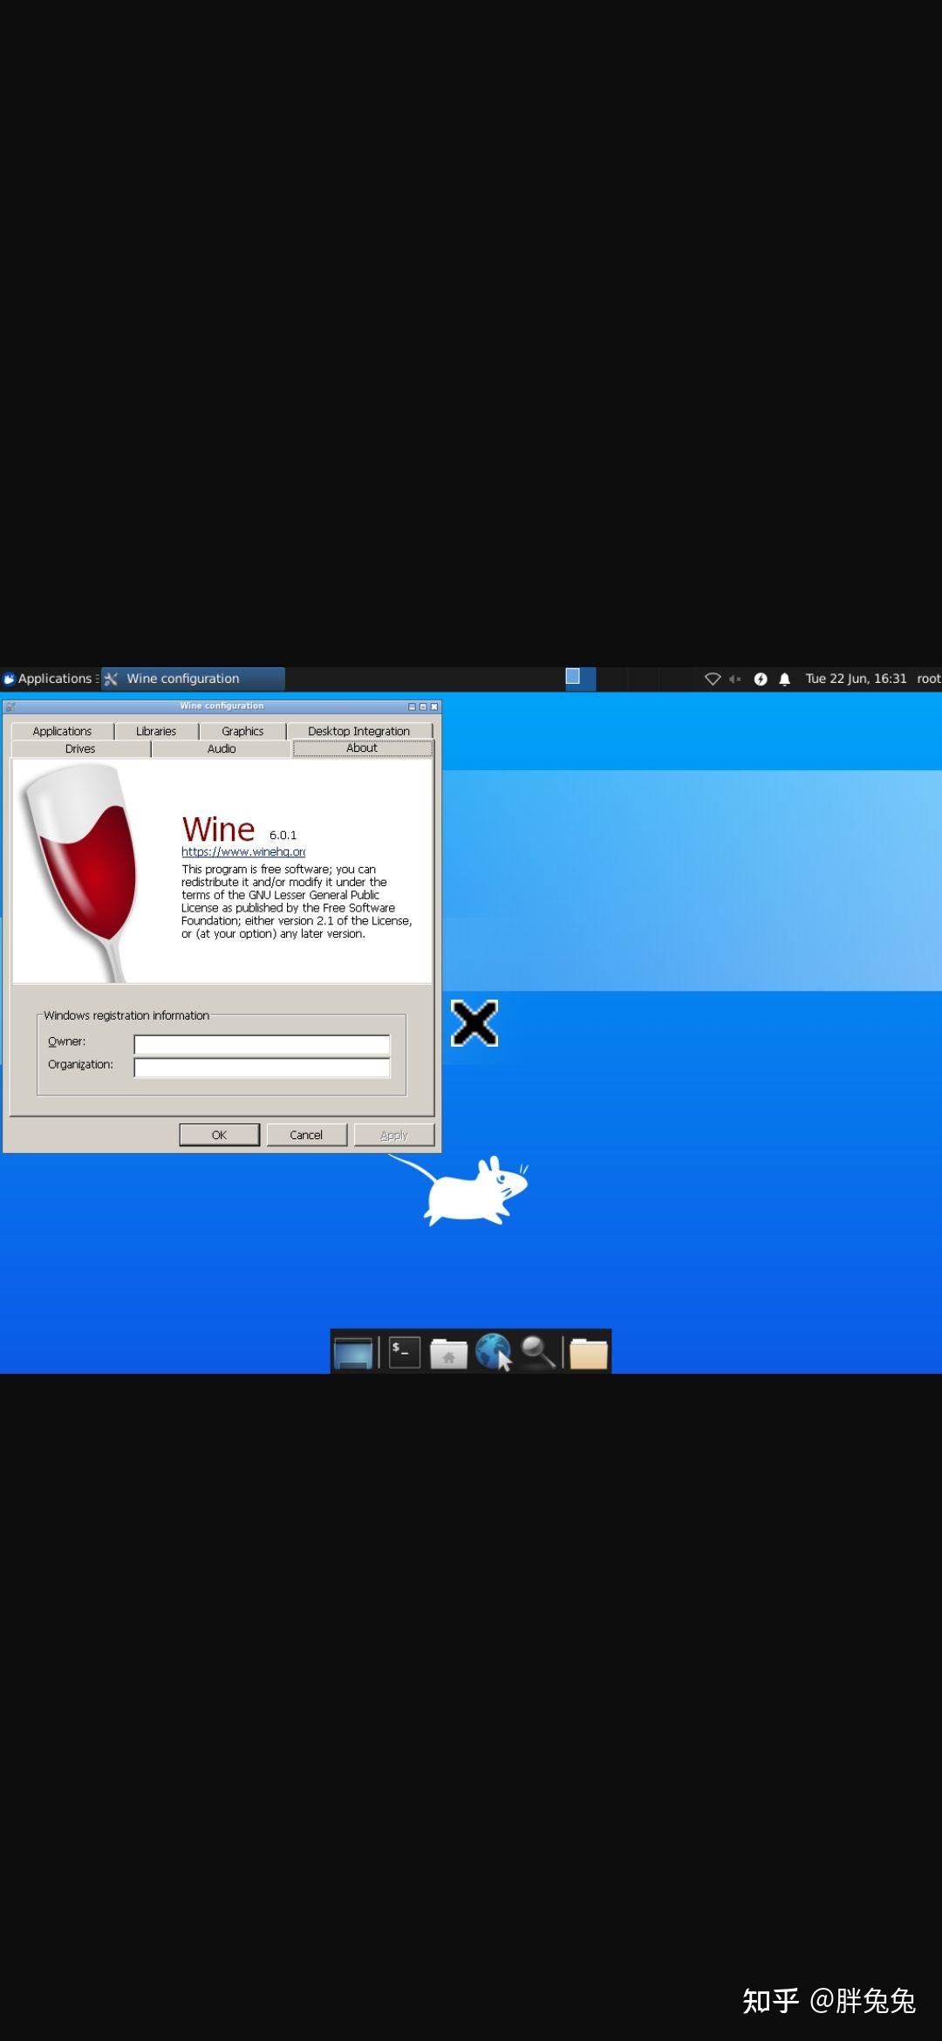Screen dimensions: 942x2041
Task: Open the application finder magnifier icon
Action: pos(538,1352)
